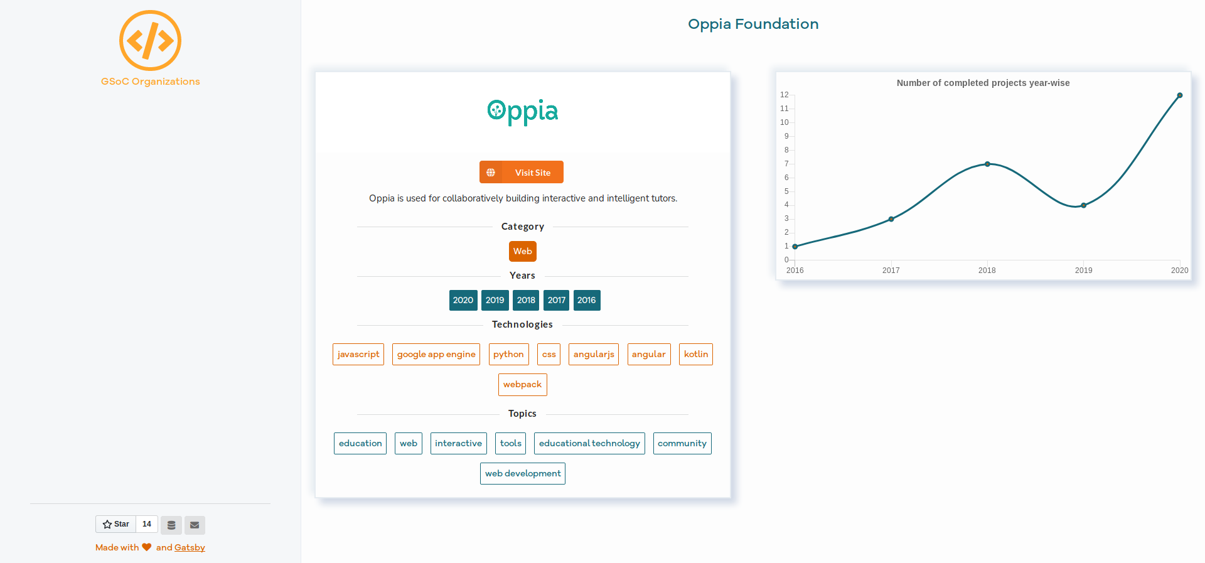Click the 2018 data point on chart

coord(987,164)
